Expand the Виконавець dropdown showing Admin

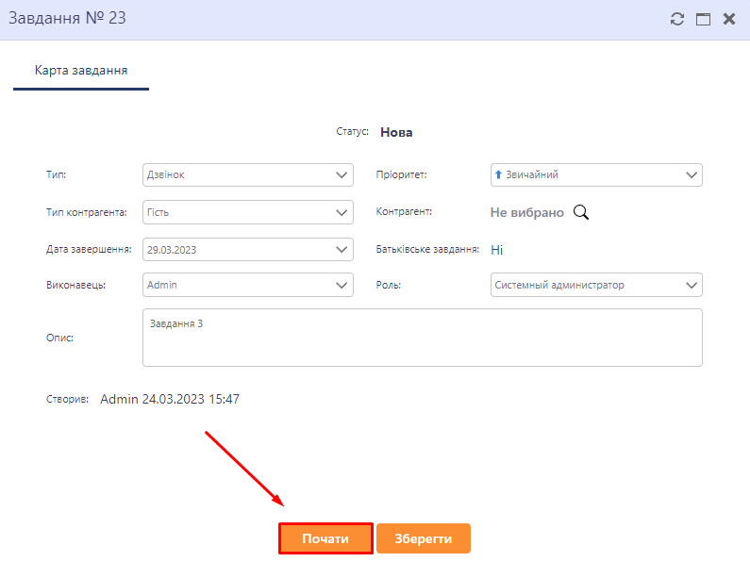pyautogui.click(x=342, y=285)
